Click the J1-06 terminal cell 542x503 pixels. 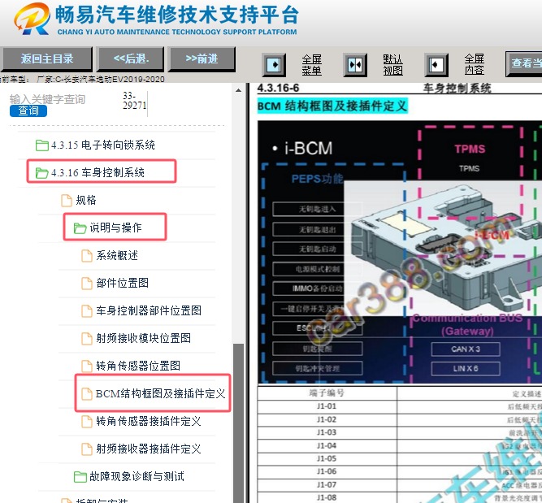tap(327, 471)
